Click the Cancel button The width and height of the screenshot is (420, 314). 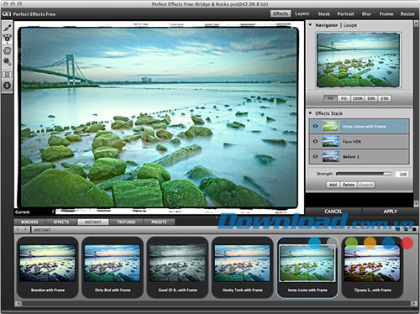point(333,212)
